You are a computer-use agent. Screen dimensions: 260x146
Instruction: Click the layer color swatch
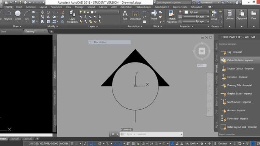tap(92, 12)
